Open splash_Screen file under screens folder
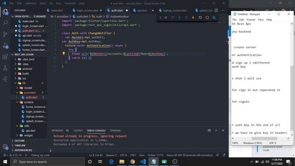This screenshot has width=295, height=166. [x=35, y=121]
